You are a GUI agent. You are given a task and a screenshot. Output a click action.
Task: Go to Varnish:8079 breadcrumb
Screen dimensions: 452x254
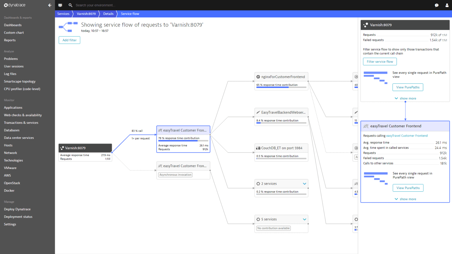pyautogui.click(x=86, y=14)
